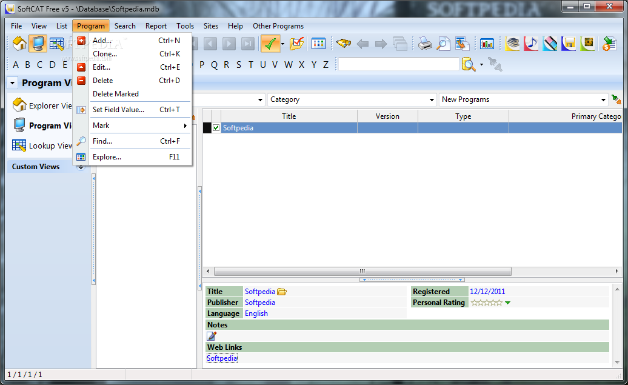Open print preview magnifier page icon
Viewport: 628px width, 385px height.
point(443,44)
